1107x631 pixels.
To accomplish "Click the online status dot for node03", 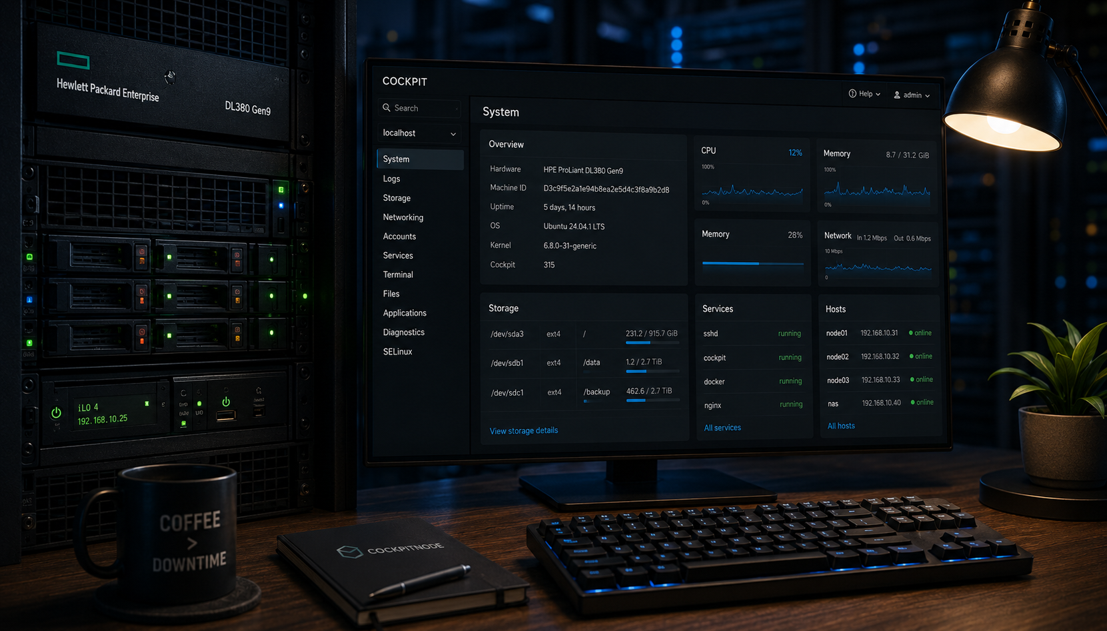I will tap(912, 380).
